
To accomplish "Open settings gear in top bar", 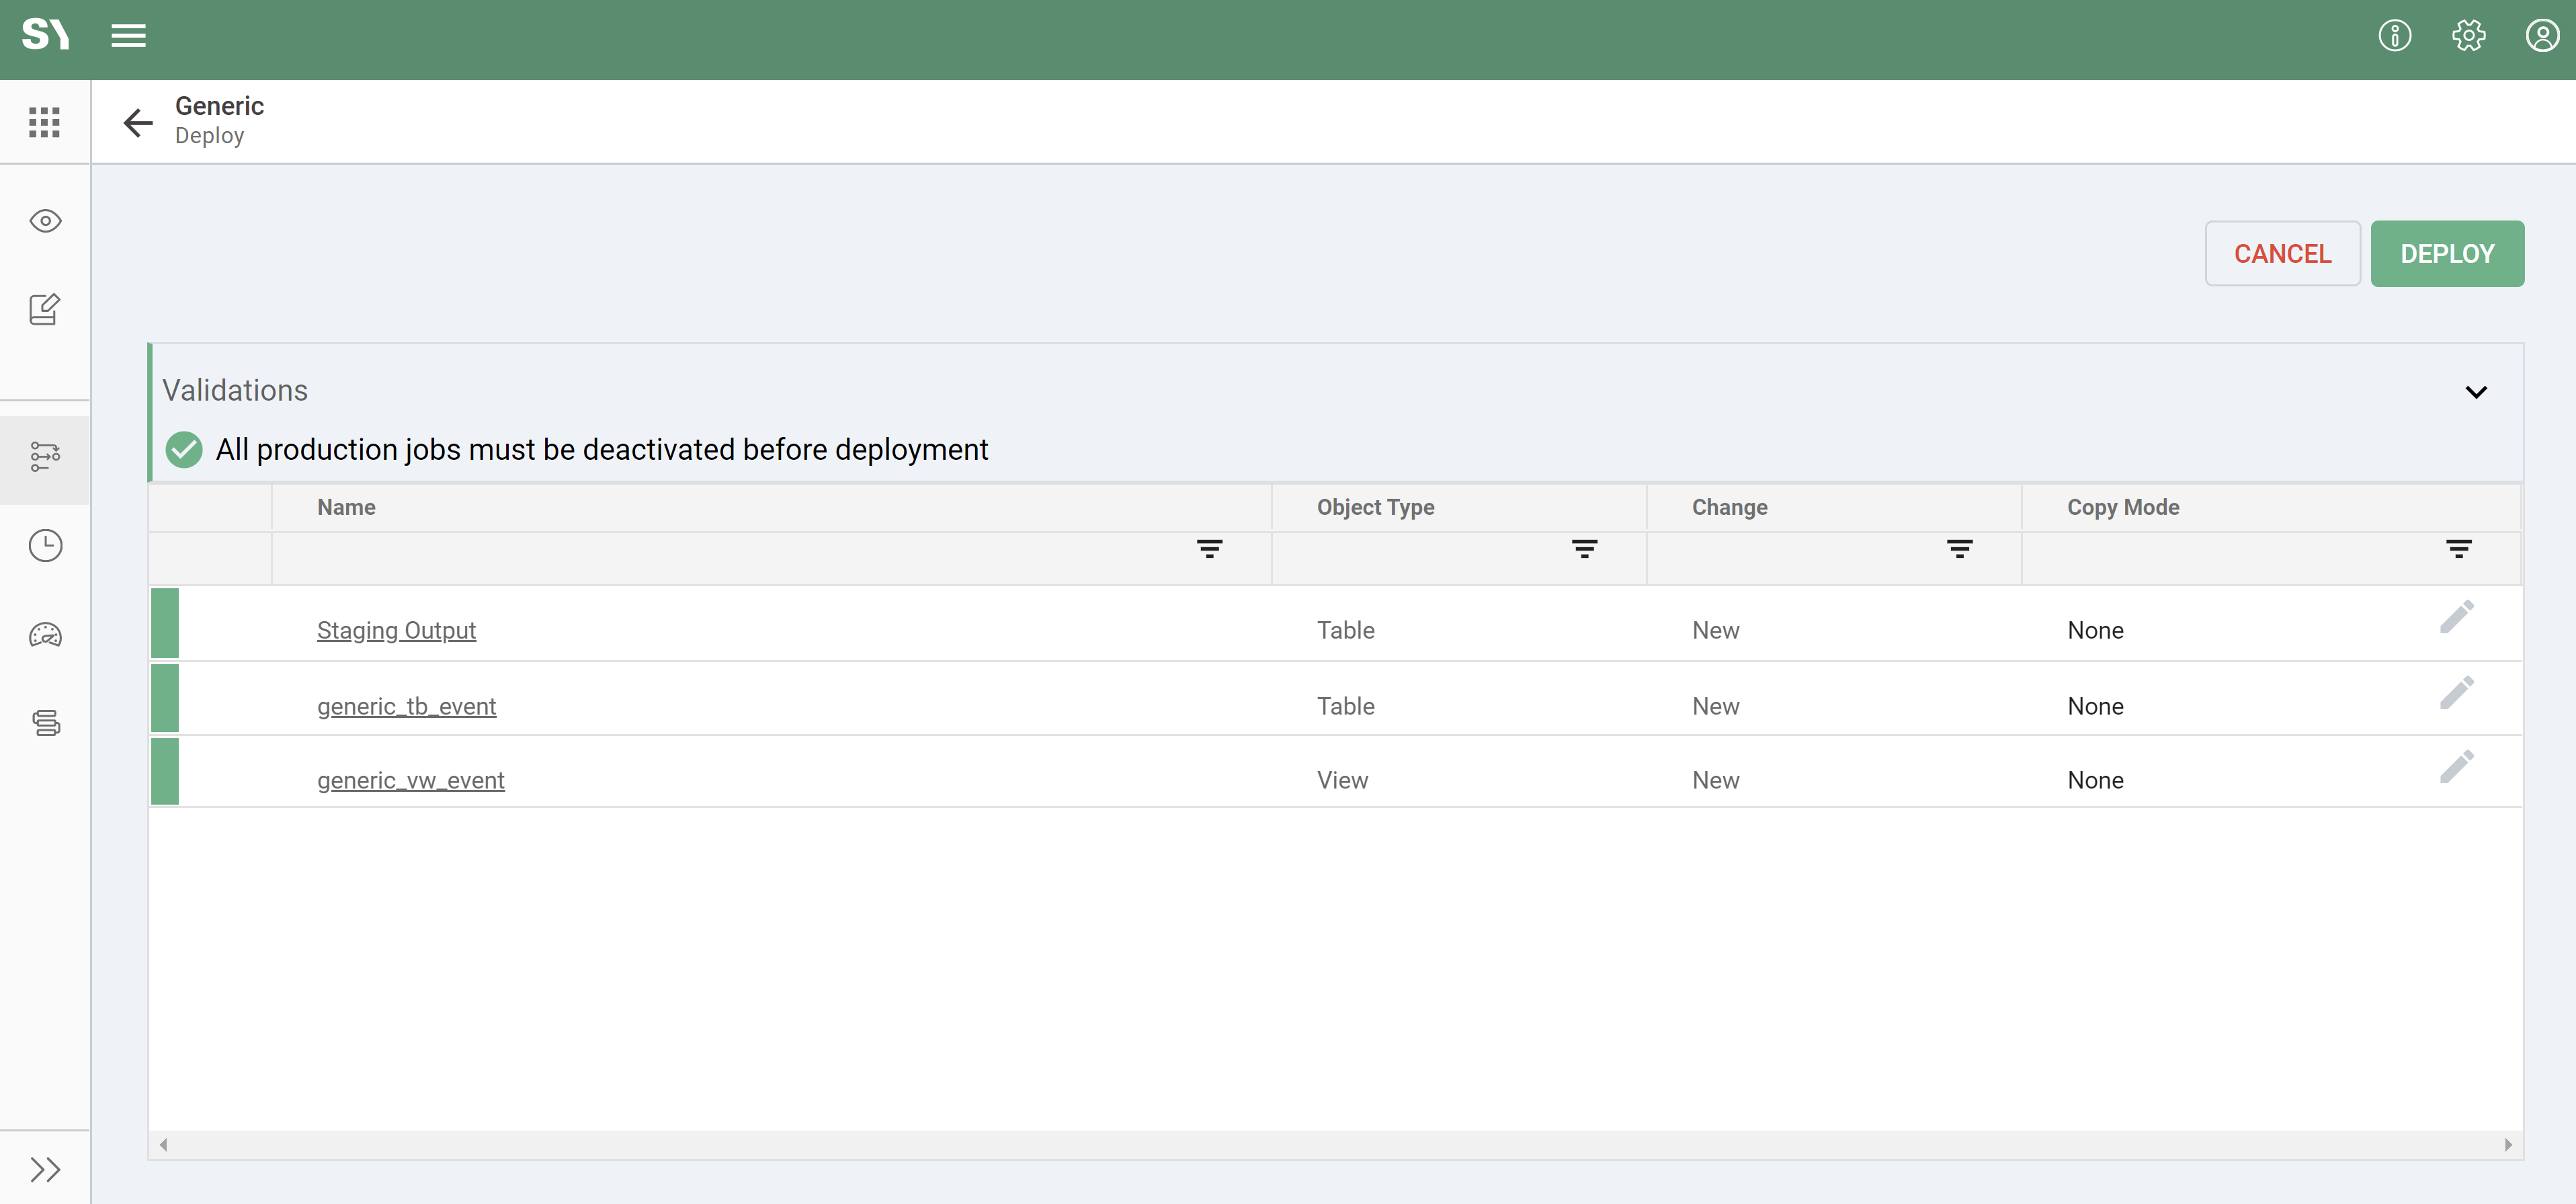I will tap(2468, 36).
